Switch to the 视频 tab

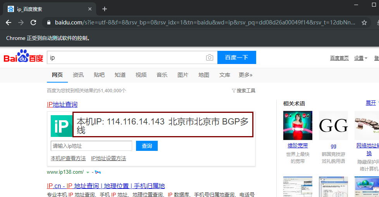pos(141,75)
